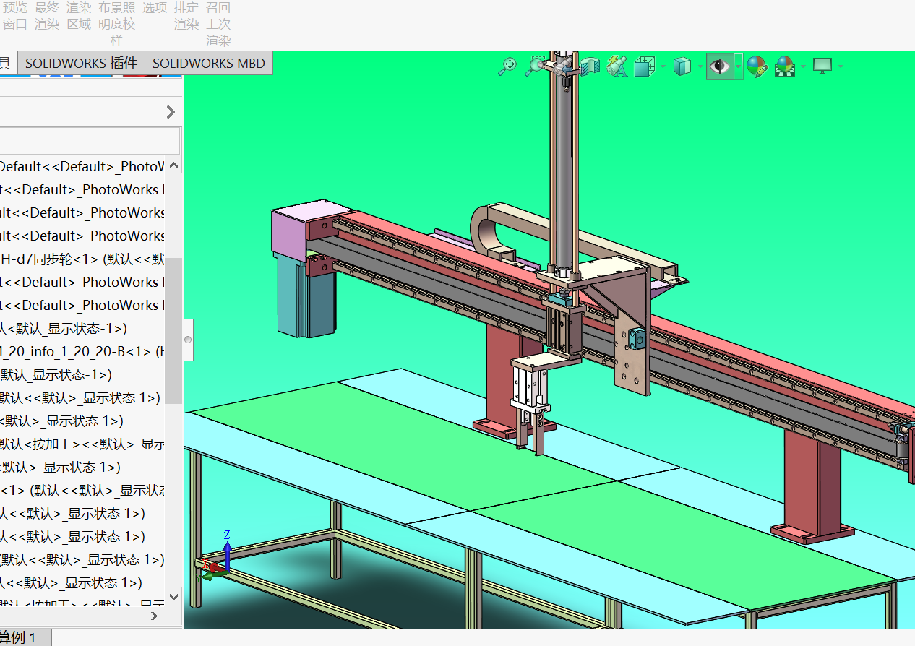
Task: Open the Dynamic Annotation Views icon
Action: click(x=617, y=66)
